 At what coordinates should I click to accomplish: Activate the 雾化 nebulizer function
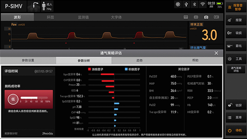pos(235,46)
